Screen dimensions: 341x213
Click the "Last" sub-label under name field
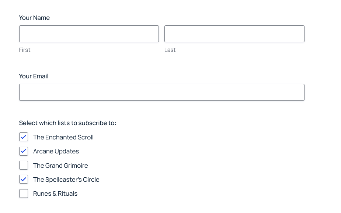pos(170,50)
